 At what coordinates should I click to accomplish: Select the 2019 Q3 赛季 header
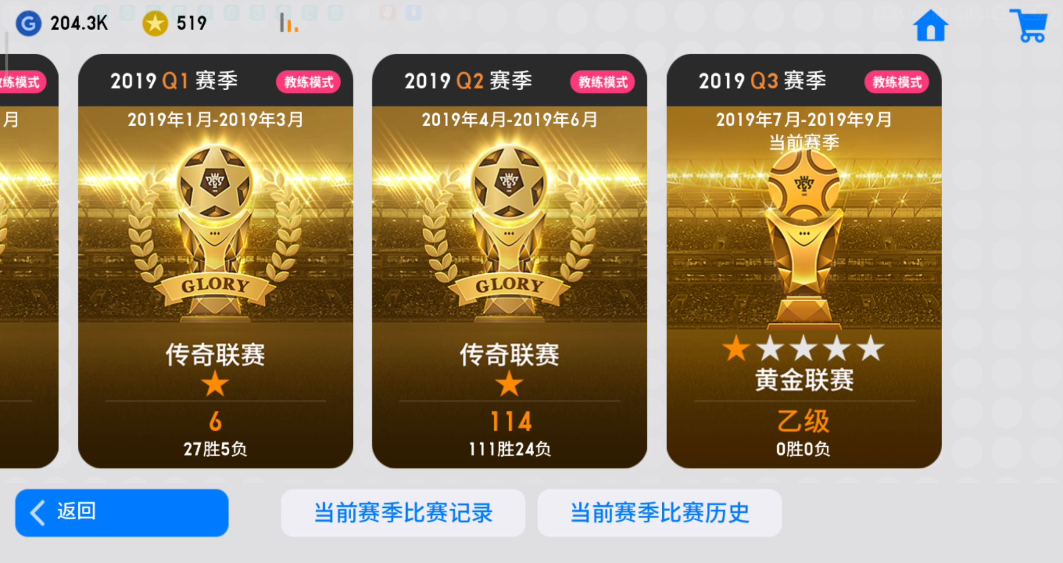(762, 81)
